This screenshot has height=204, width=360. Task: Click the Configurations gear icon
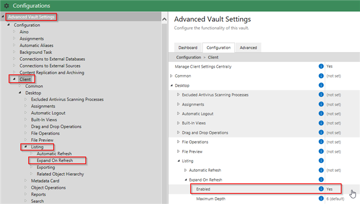(x=6, y=6)
